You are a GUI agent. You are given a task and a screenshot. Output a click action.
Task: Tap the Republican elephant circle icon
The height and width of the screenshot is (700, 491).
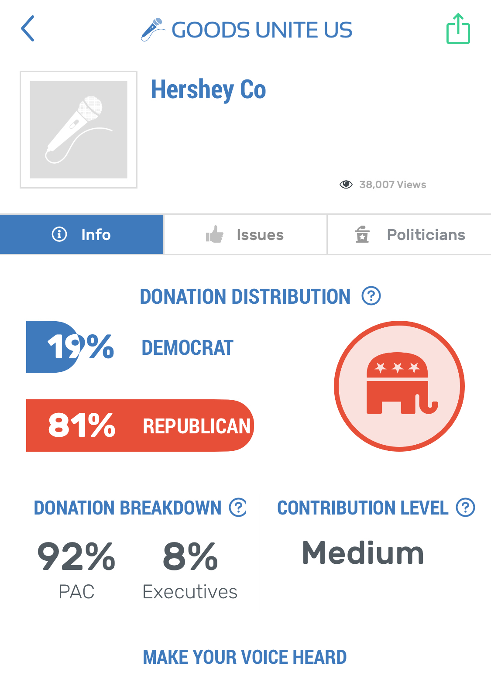tap(399, 386)
